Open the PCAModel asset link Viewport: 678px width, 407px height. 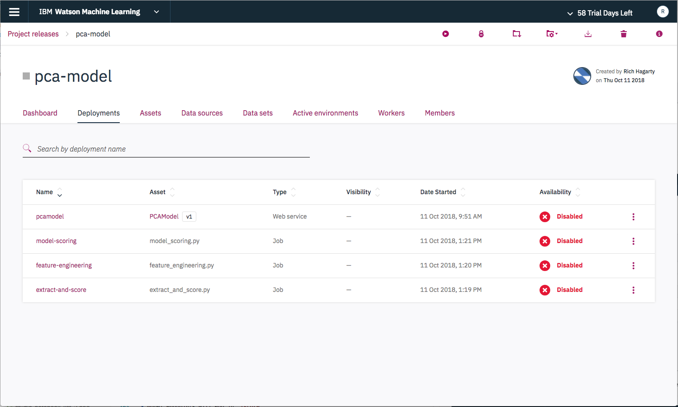point(164,216)
